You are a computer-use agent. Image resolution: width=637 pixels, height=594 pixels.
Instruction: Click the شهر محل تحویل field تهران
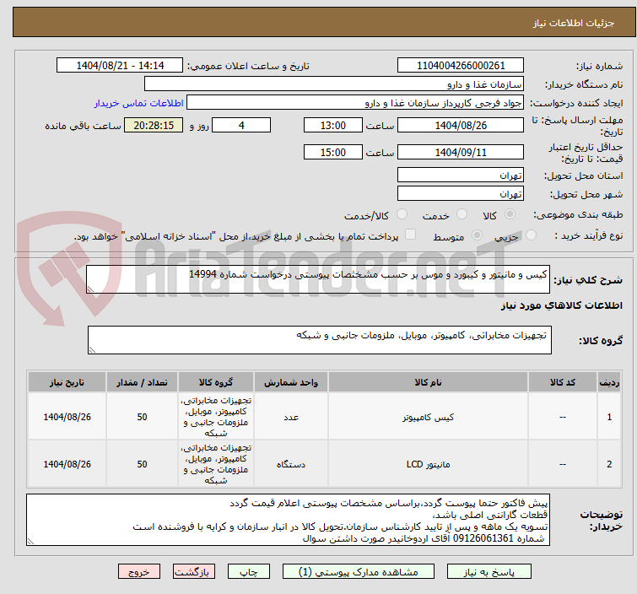point(461,194)
